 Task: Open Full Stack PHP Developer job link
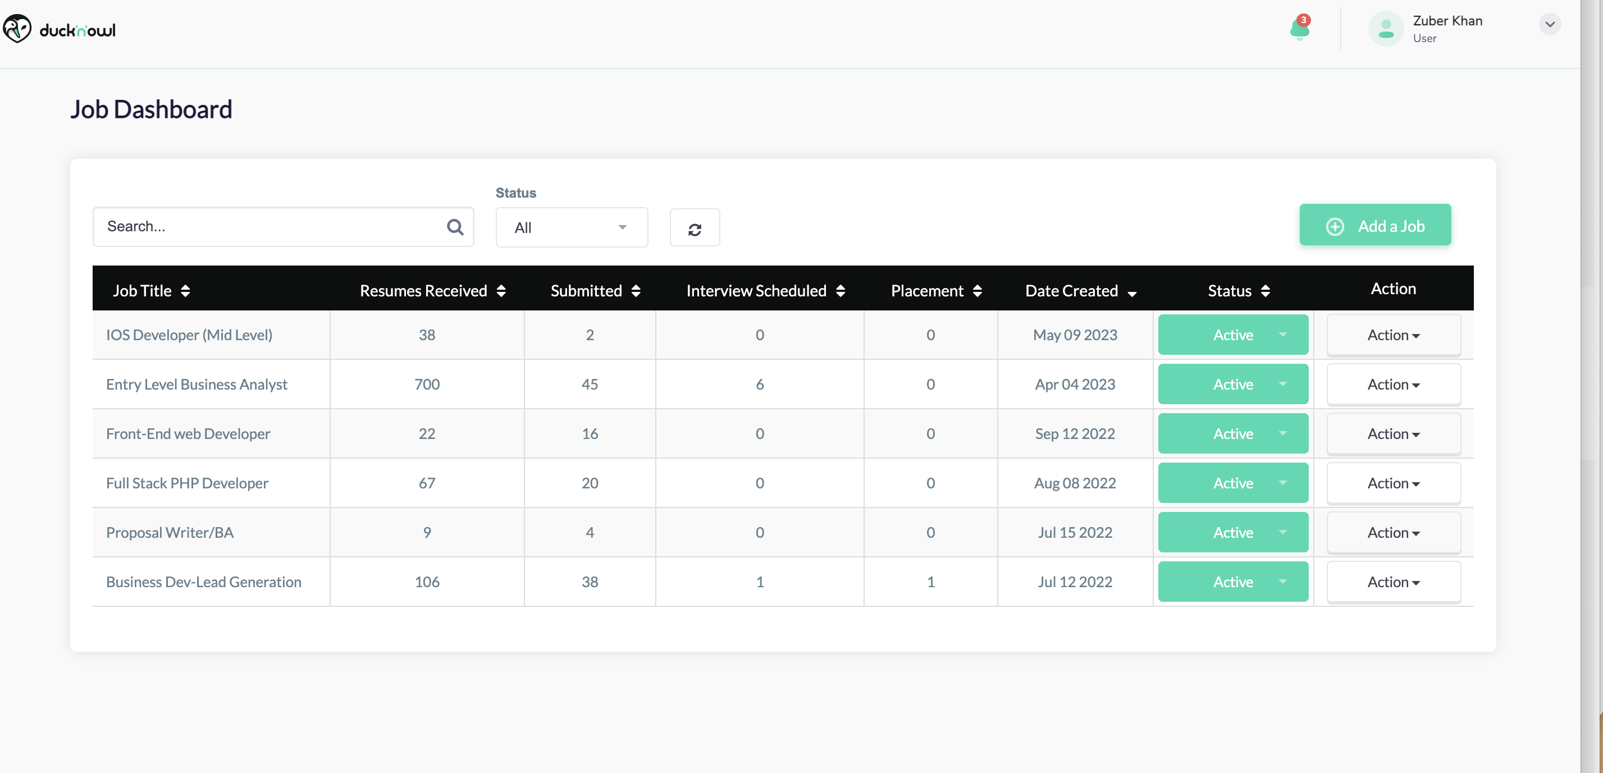[x=186, y=483]
